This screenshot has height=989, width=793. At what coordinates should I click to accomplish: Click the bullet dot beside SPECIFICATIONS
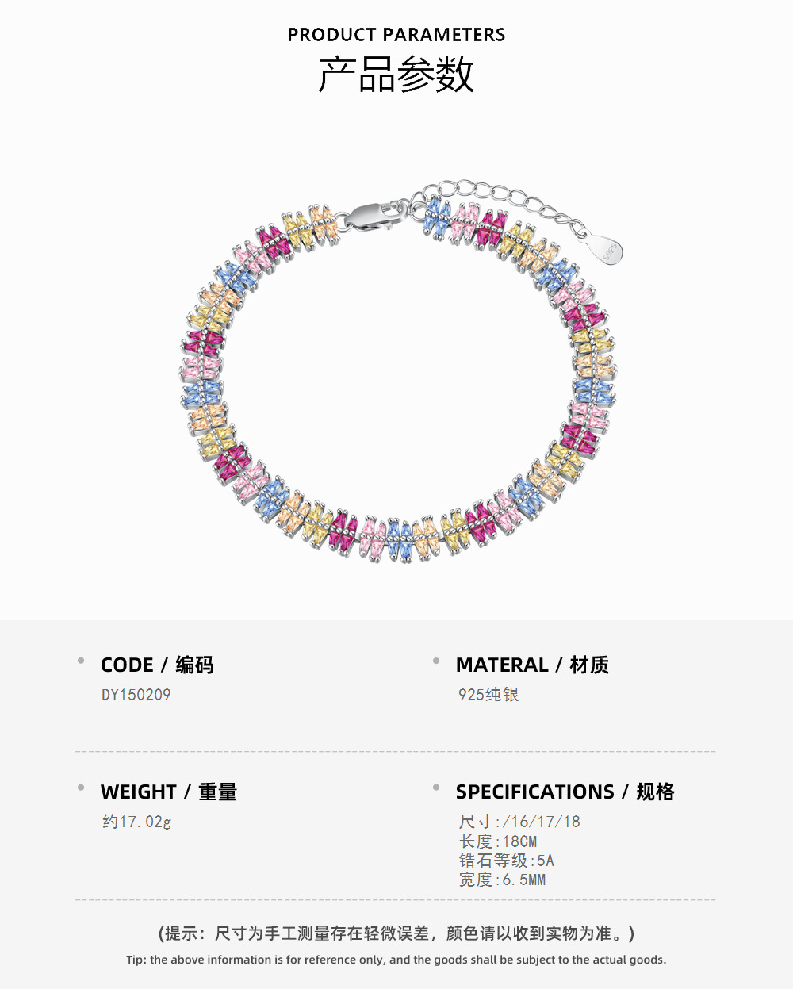(x=436, y=788)
